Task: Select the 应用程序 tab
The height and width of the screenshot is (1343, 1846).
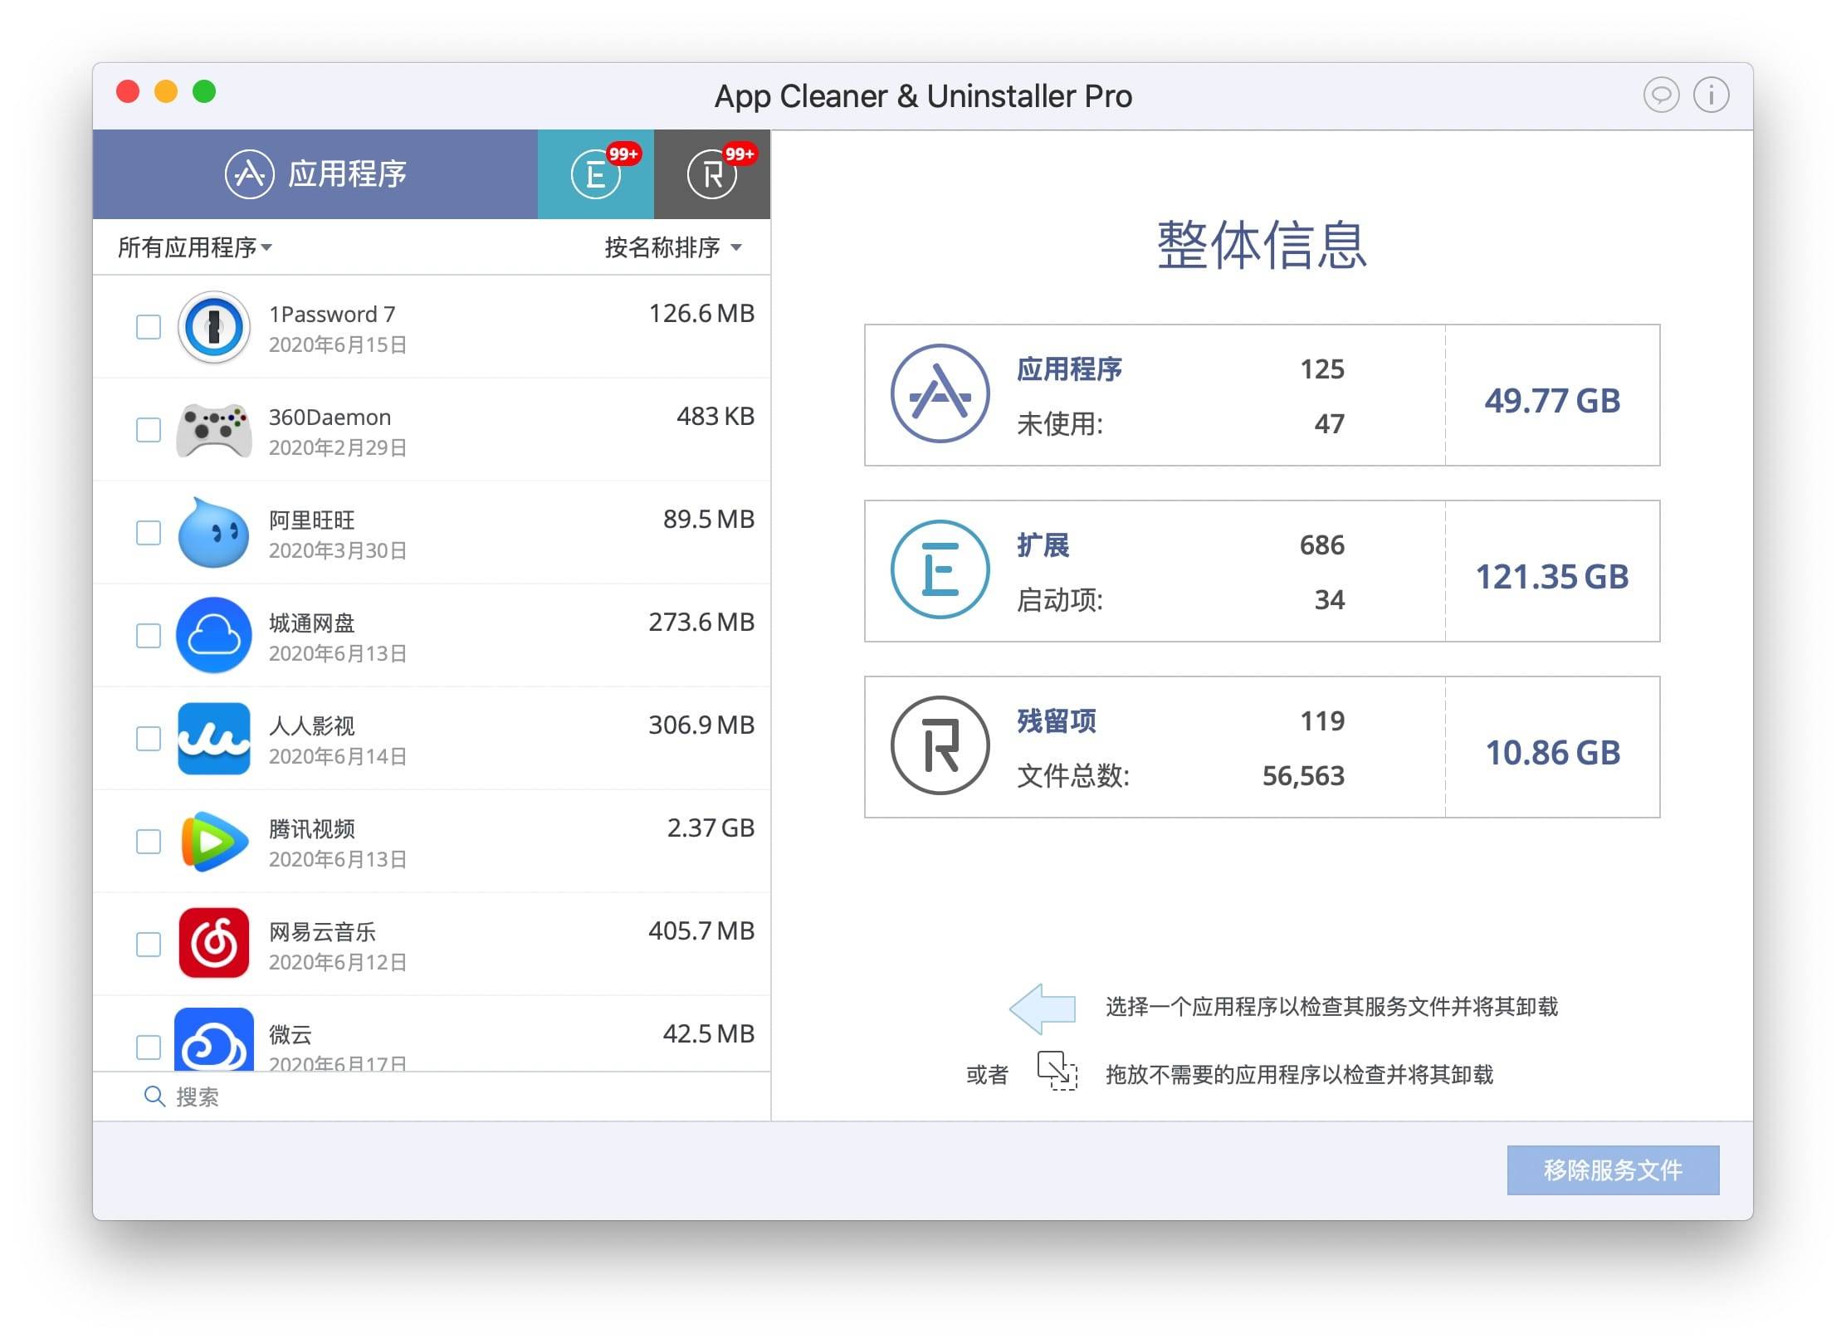Action: point(315,174)
